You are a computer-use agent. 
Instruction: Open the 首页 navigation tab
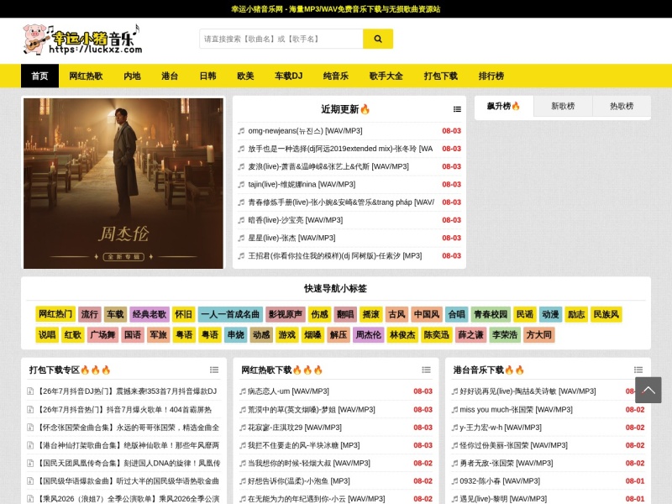[x=39, y=76]
